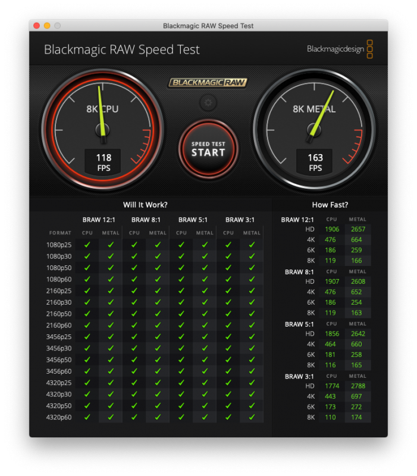Open the settings gear icon
The width and height of the screenshot is (417, 476).
click(x=208, y=102)
